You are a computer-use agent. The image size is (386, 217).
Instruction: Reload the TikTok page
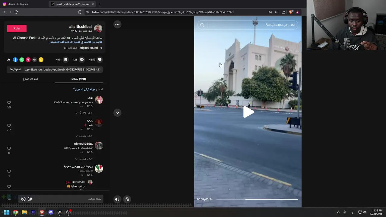pos(17,12)
